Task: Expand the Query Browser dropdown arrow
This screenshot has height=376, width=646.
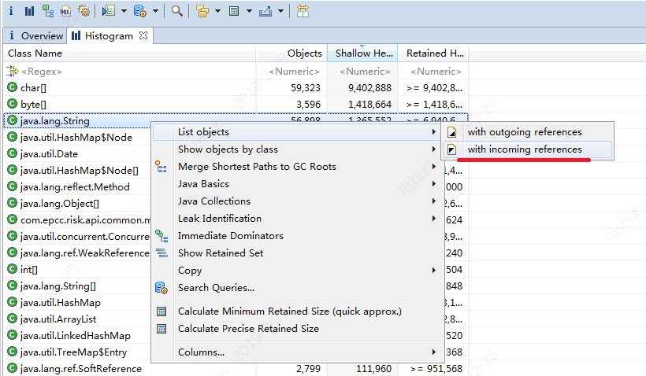Action: [155, 11]
